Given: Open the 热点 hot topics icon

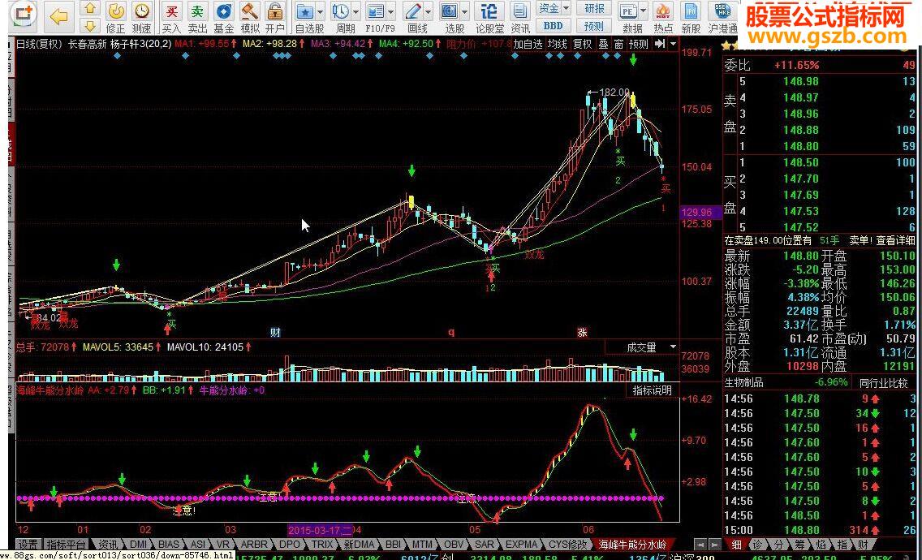Looking at the screenshot, I should (663, 17).
